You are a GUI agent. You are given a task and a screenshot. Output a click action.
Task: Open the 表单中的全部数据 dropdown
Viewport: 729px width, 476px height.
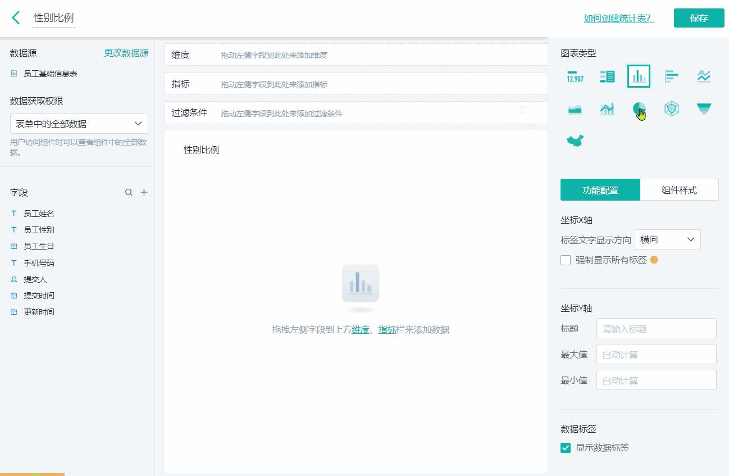(78, 123)
